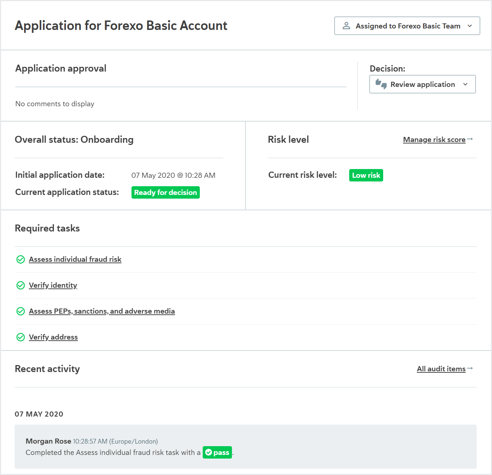Click the Ready for decision status badge

point(165,192)
